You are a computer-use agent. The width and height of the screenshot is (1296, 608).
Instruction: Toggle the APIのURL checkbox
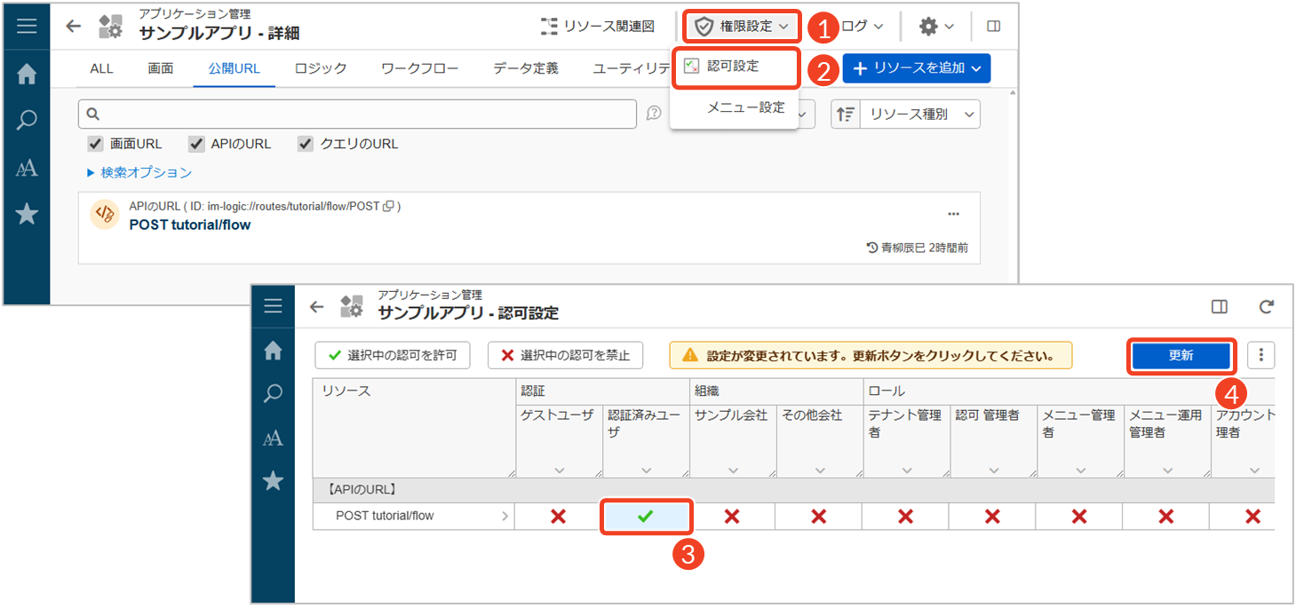(x=196, y=144)
